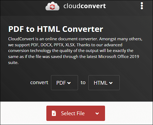153x125 pixels.
Task: Click "CloudConvert" at the start of description
Action: [x=21, y=39]
